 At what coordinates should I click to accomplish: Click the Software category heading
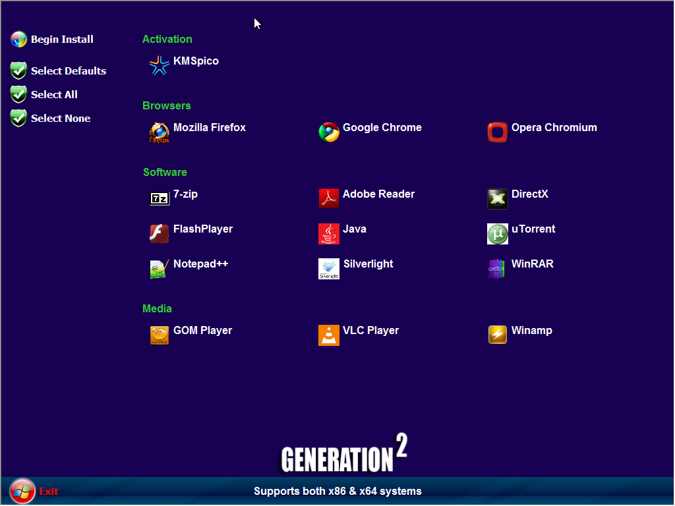click(165, 172)
